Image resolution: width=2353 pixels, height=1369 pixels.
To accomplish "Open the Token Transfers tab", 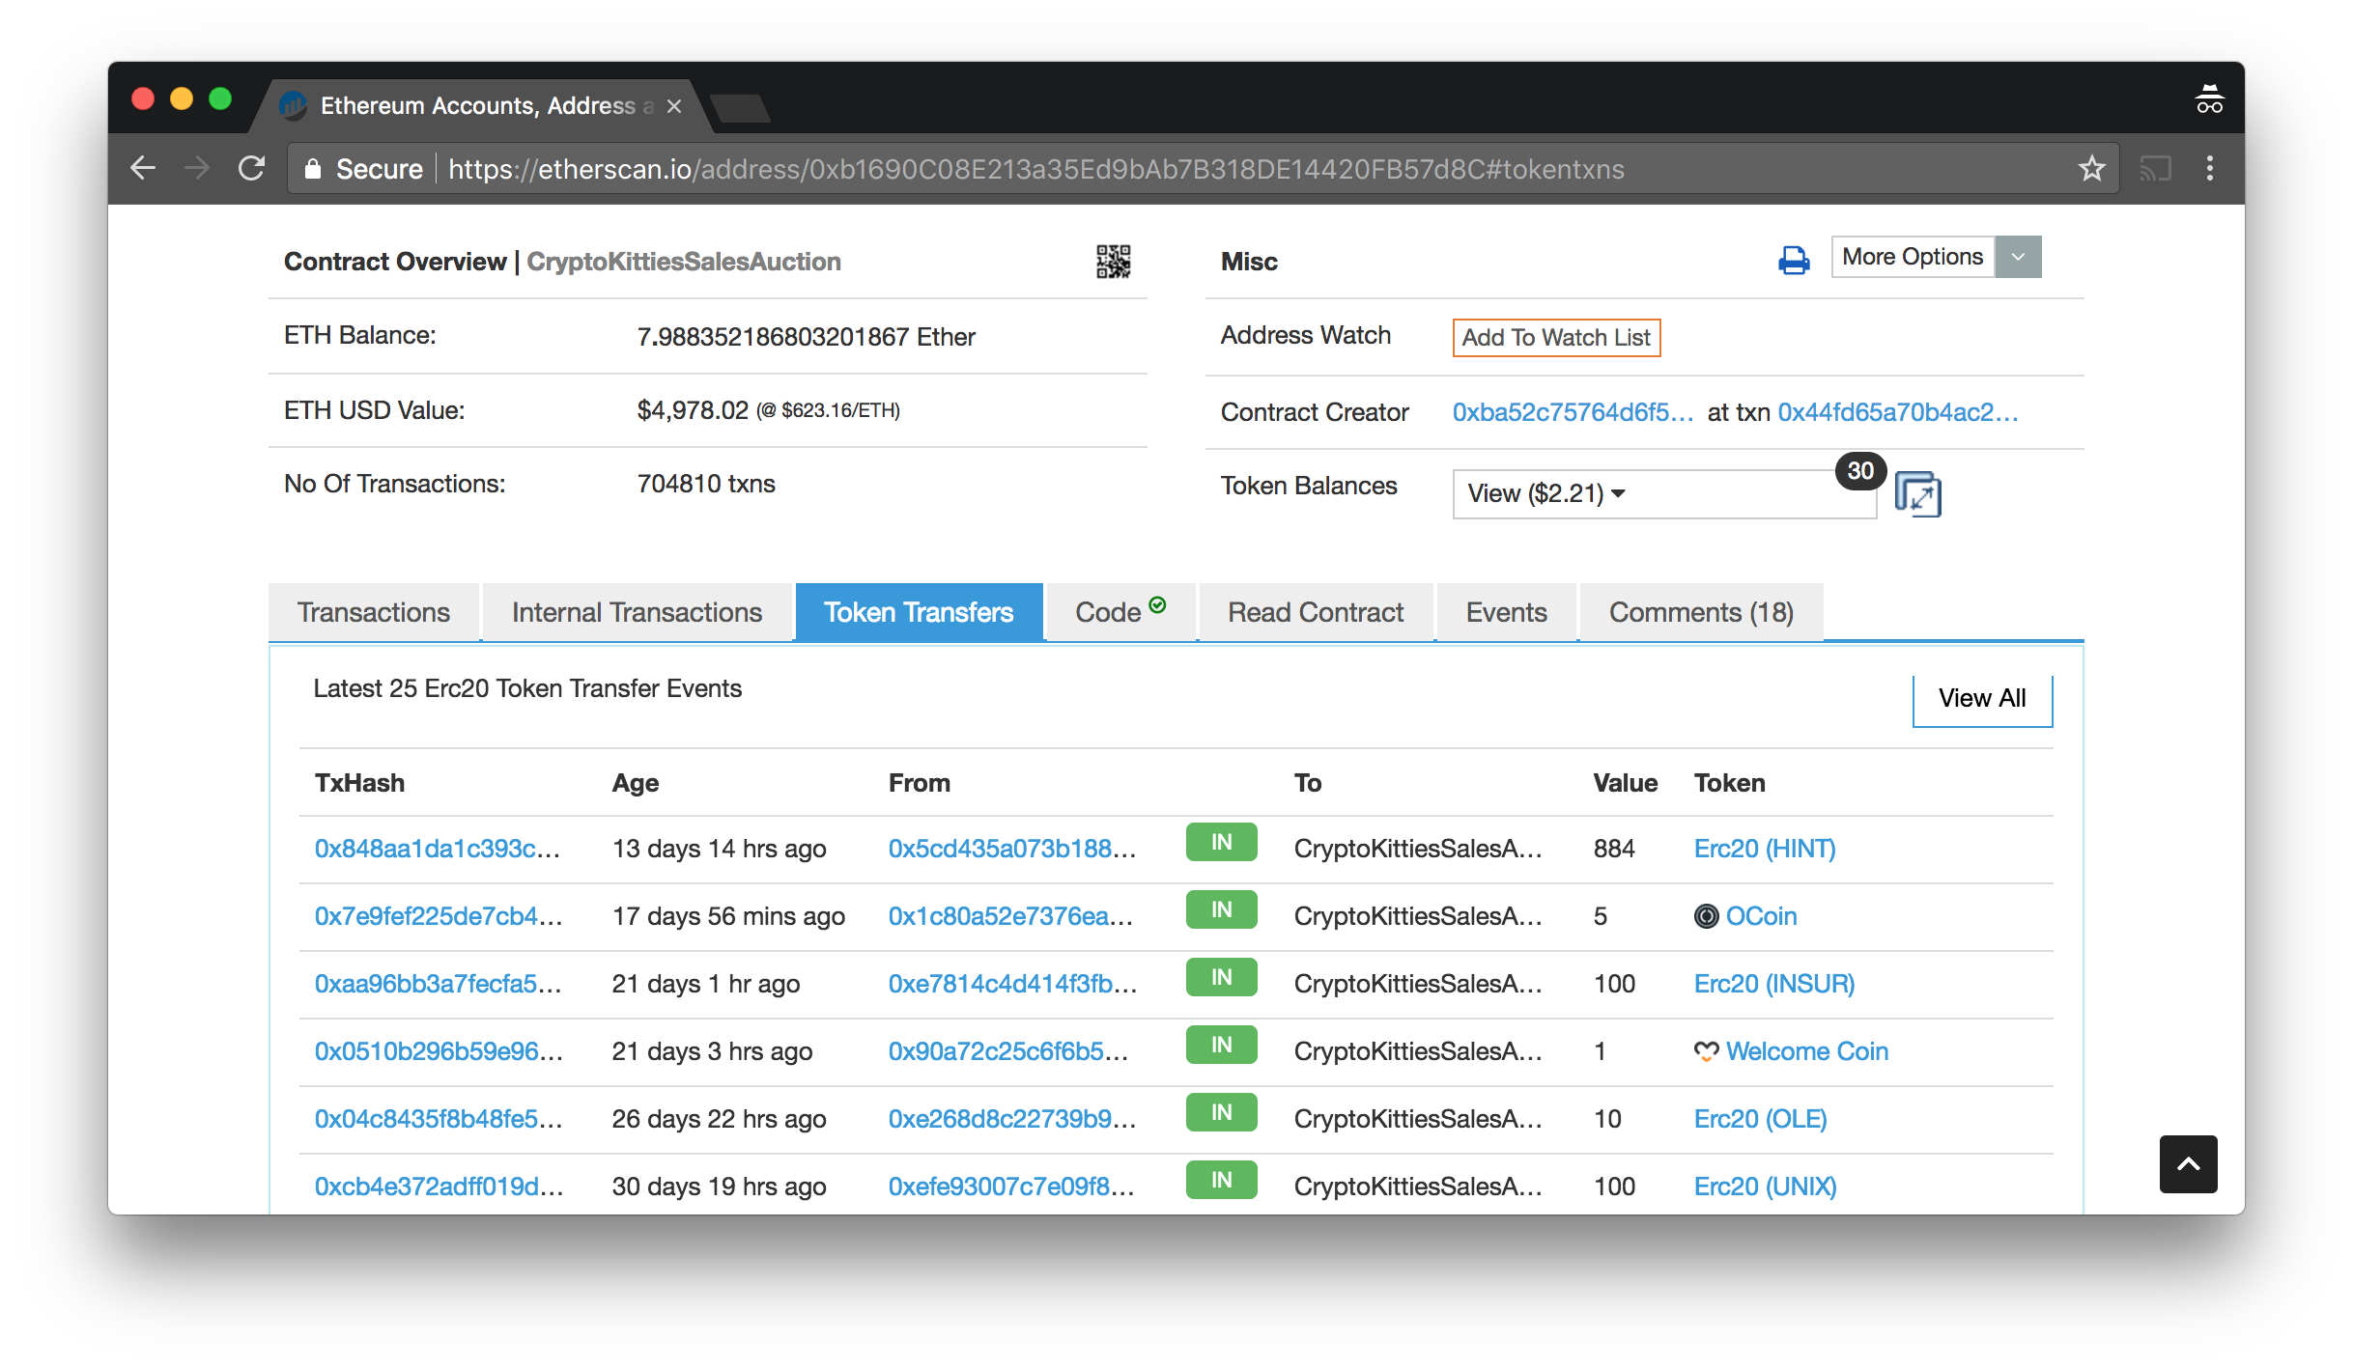I will pos(920,611).
